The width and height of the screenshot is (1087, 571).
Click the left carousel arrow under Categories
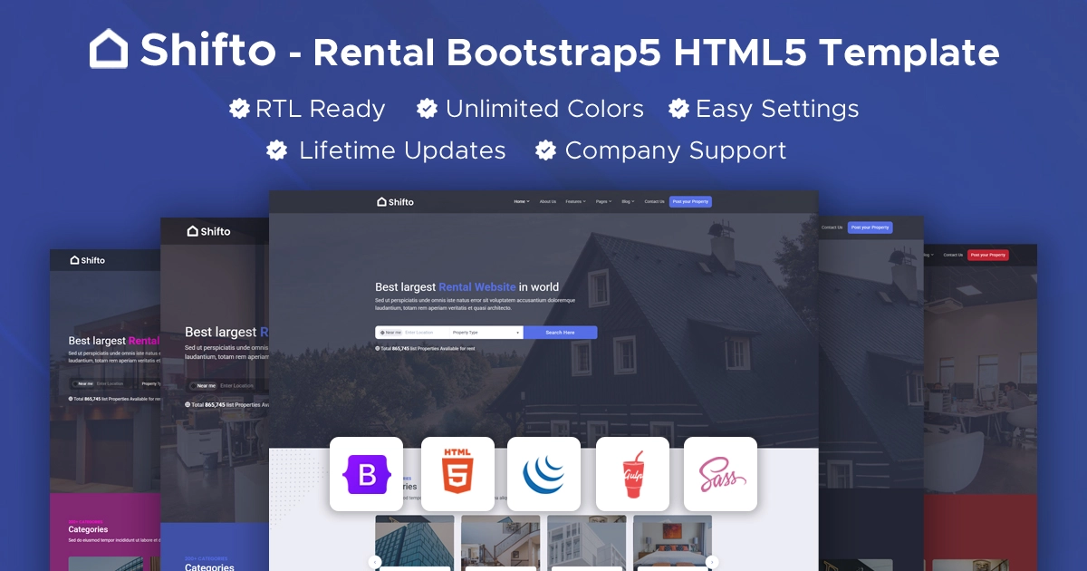pos(375,562)
